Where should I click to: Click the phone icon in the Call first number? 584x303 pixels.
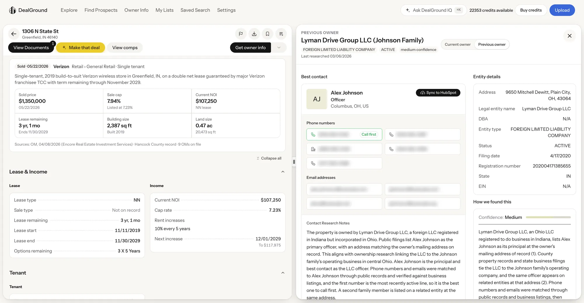click(x=313, y=135)
